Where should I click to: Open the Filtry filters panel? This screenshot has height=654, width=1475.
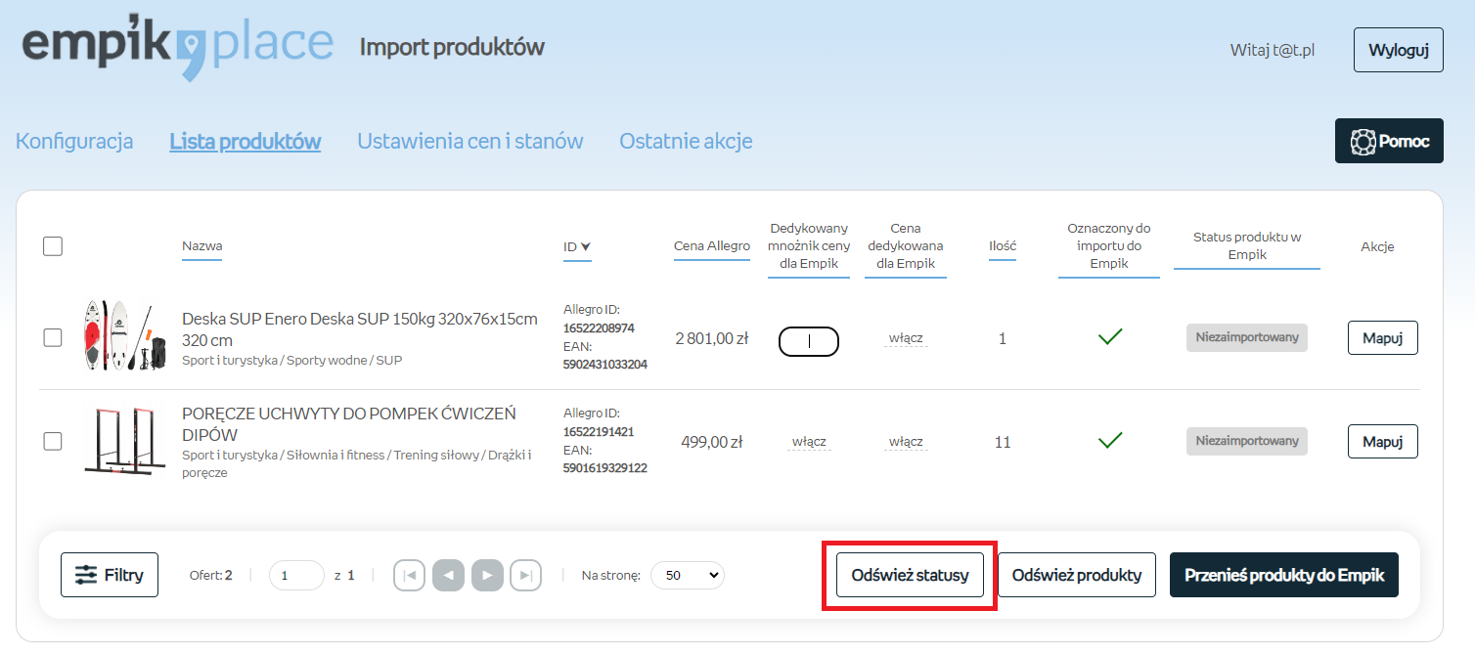pos(110,575)
